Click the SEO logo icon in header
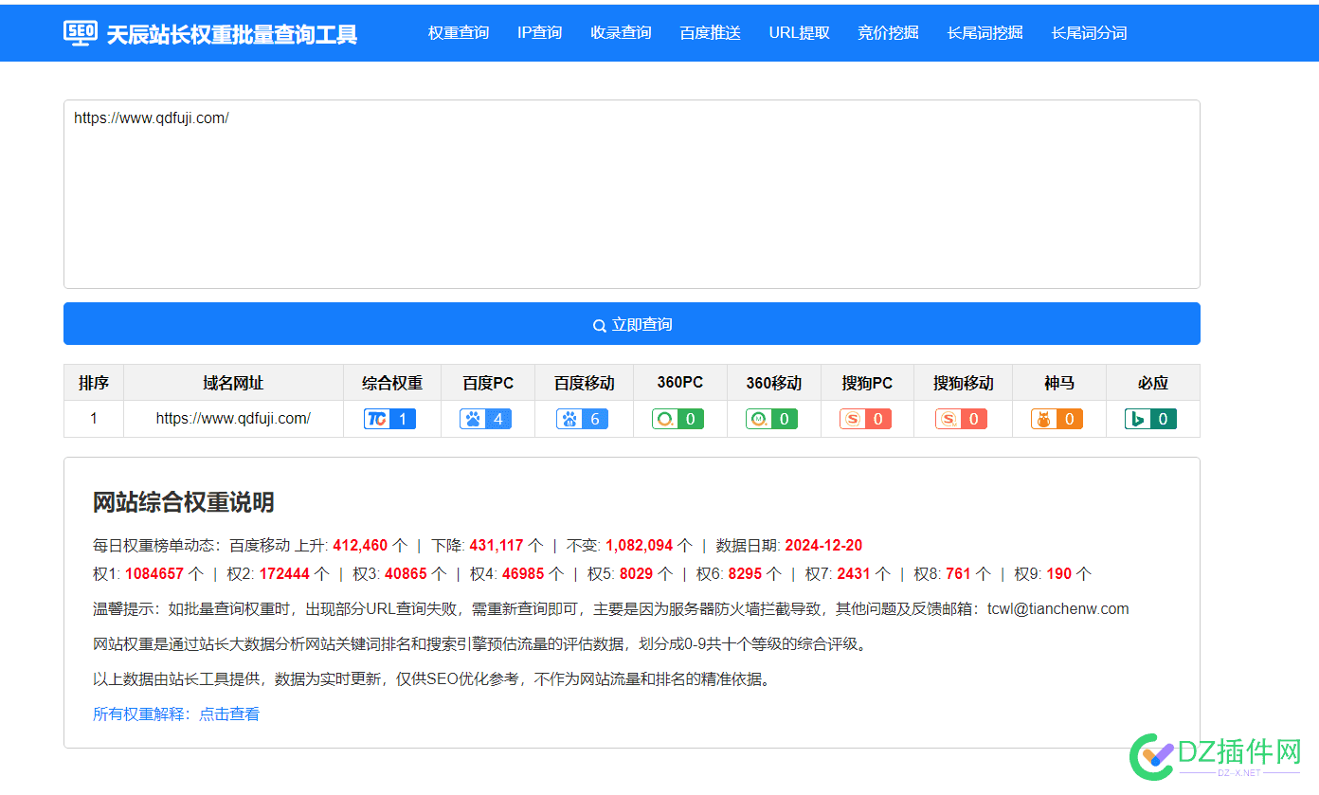 (x=81, y=32)
